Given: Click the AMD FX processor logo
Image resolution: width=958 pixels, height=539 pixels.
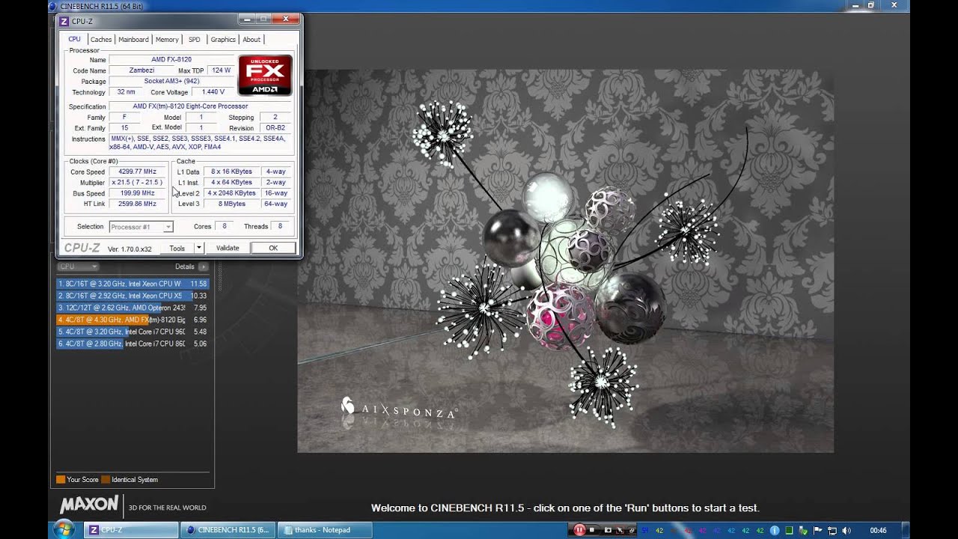Looking at the screenshot, I should pos(265,75).
